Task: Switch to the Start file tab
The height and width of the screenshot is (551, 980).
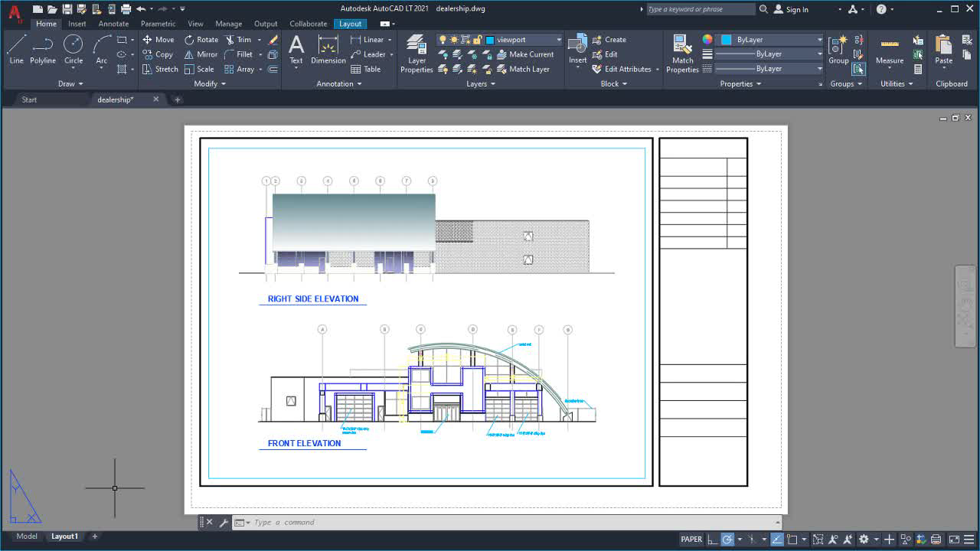Action: click(x=29, y=99)
